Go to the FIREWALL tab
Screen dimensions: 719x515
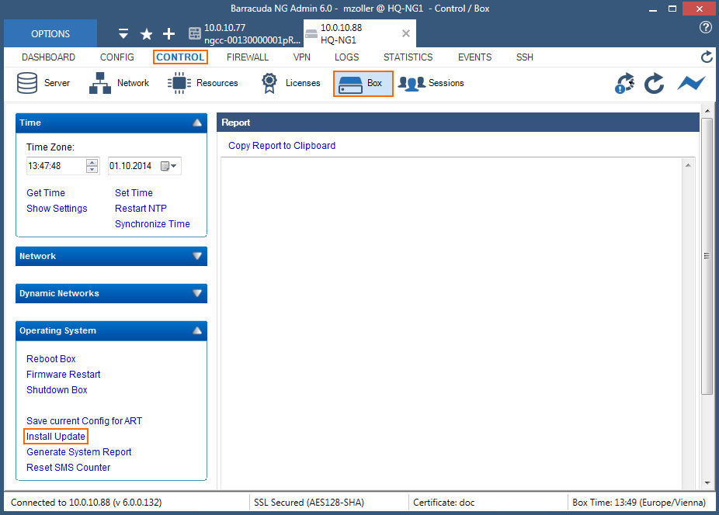coord(248,57)
